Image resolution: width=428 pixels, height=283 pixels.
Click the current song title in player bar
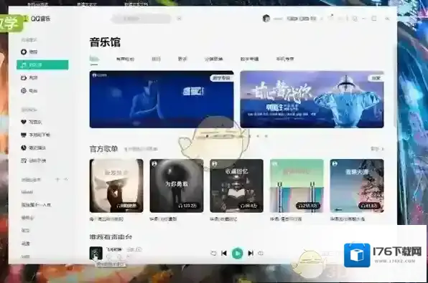coord(114,249)
